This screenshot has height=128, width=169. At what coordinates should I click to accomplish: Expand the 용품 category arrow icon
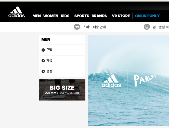43,71
